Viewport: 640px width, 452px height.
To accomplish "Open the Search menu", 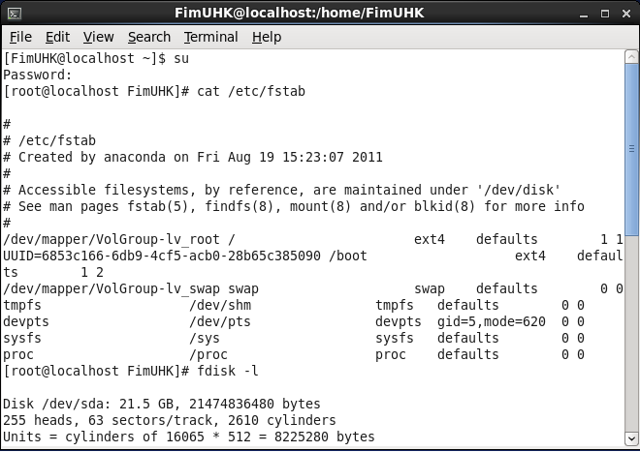I will click(149, 37).
